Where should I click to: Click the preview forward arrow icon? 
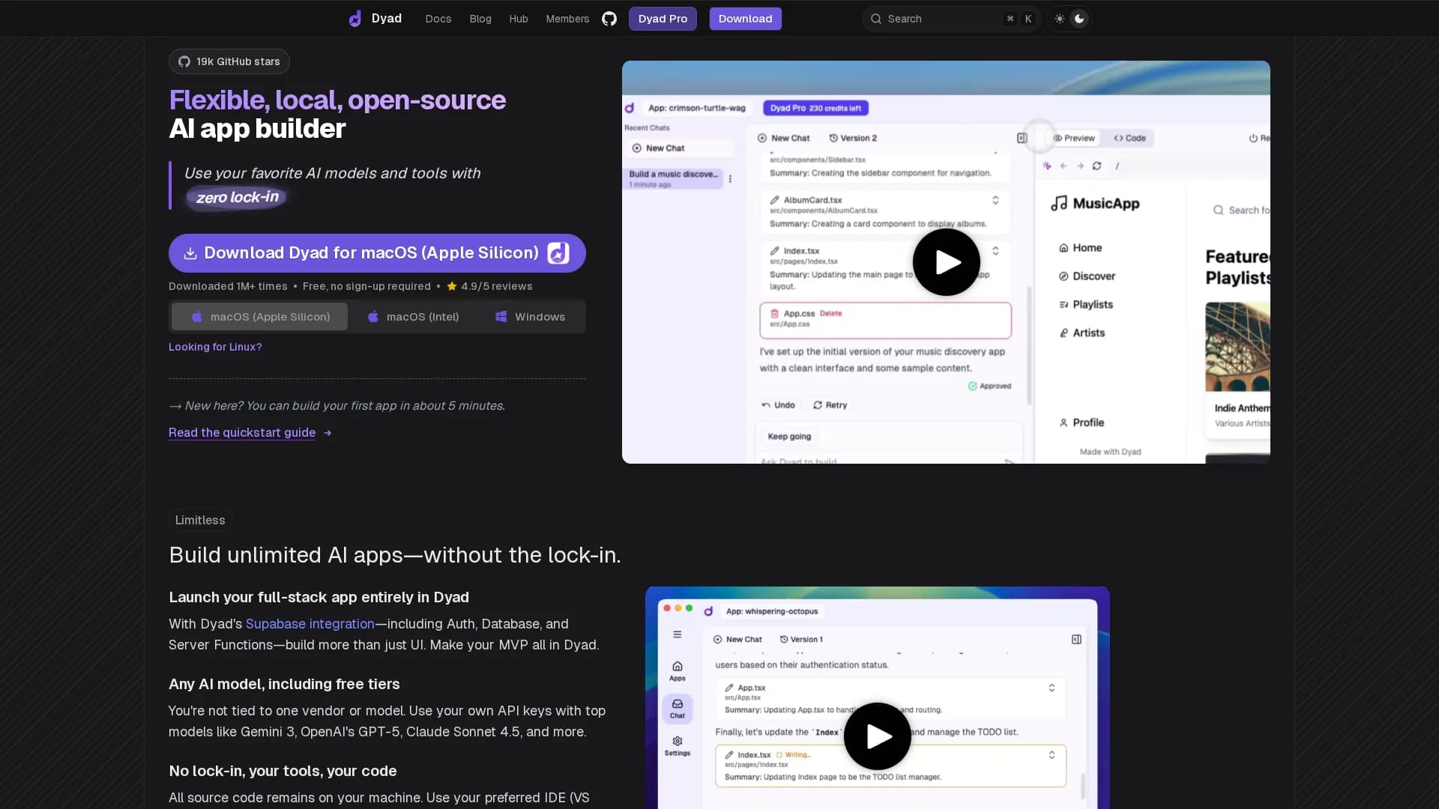coord(1080,166)
